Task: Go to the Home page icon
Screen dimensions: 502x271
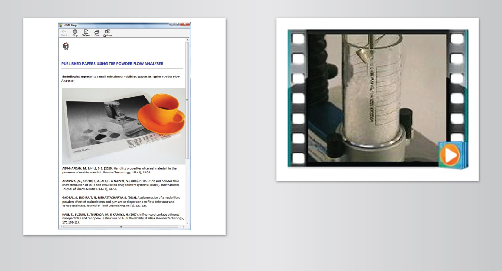Action: [x=66, y=46]
